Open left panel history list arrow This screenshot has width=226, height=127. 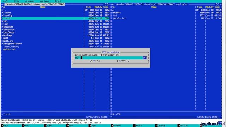(x=106, y=4)
